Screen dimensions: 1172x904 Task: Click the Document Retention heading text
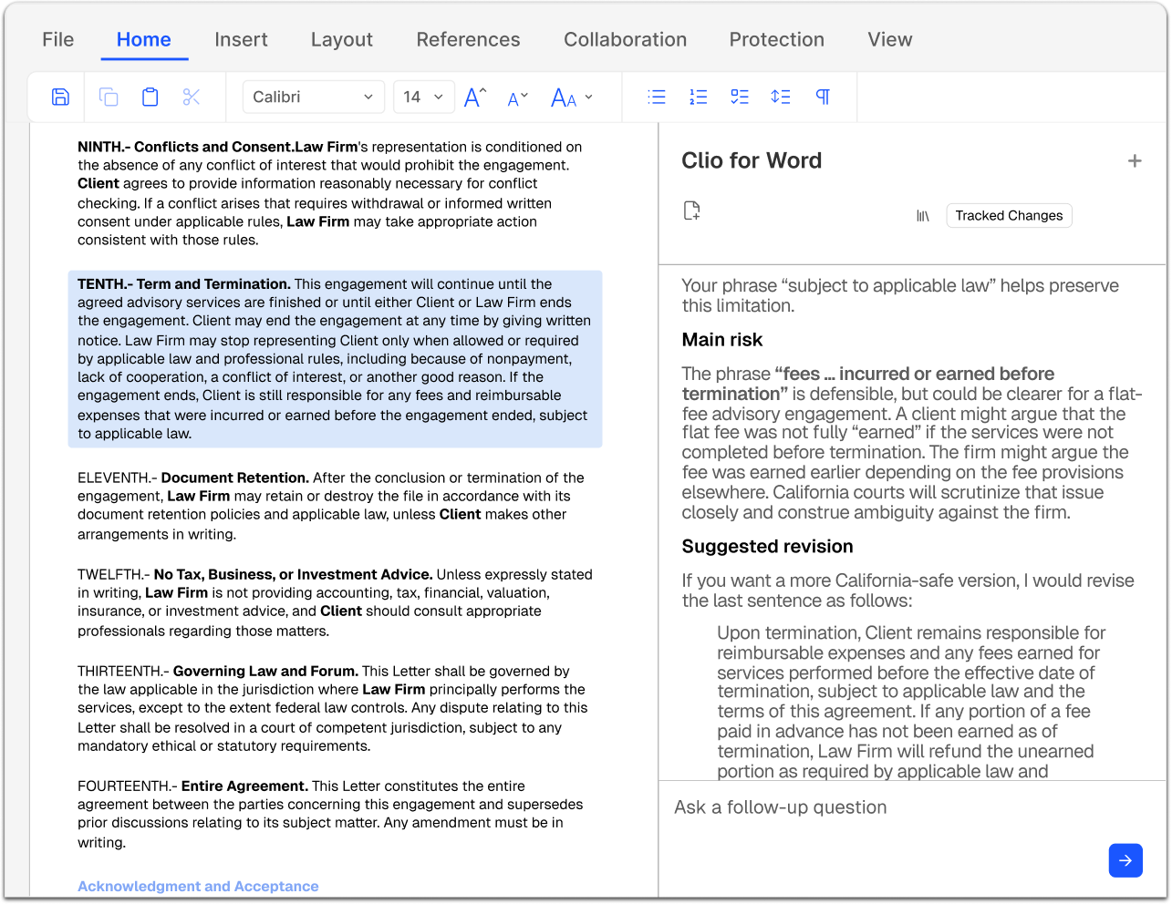tap(235, 478)
